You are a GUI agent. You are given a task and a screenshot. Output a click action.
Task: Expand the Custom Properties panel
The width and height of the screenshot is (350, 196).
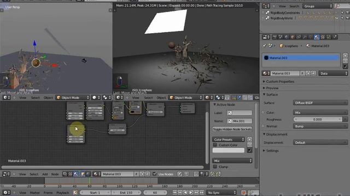click(x=280, y=82)
